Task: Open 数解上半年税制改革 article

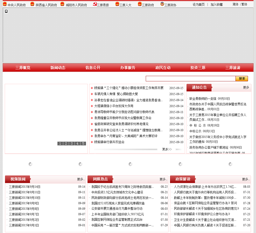Action: pos(205,198)
